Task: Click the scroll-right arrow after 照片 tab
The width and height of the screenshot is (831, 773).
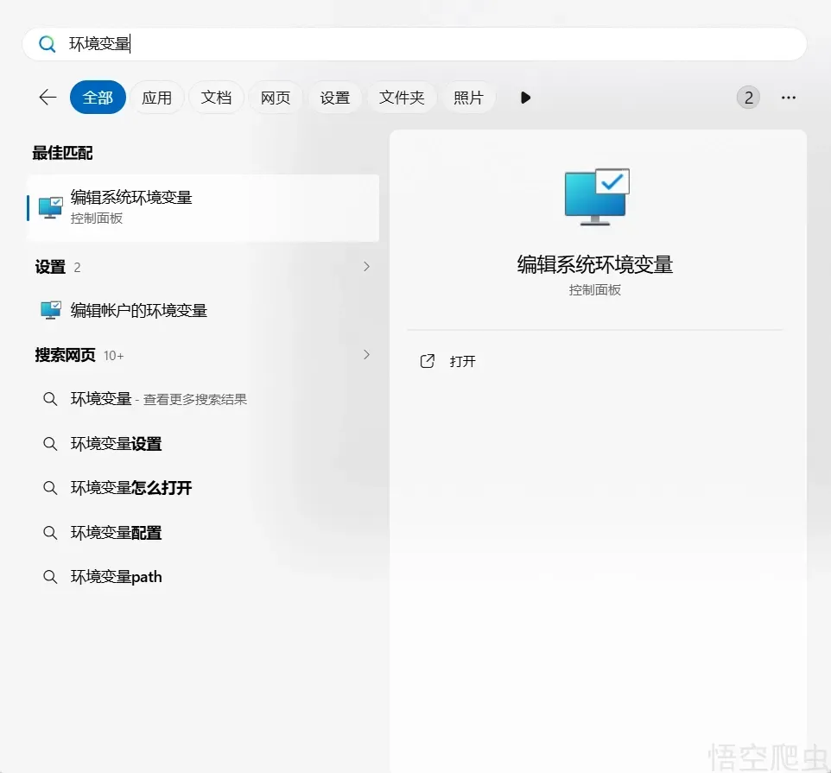Action: pos(525,98)
